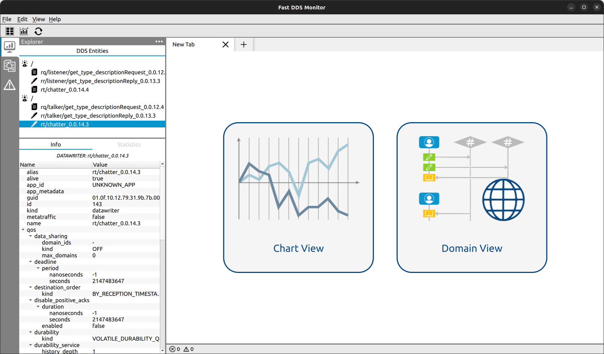Collapse the disable_positive_acks node
Screen dimensions: 604x354
(31, 300)
